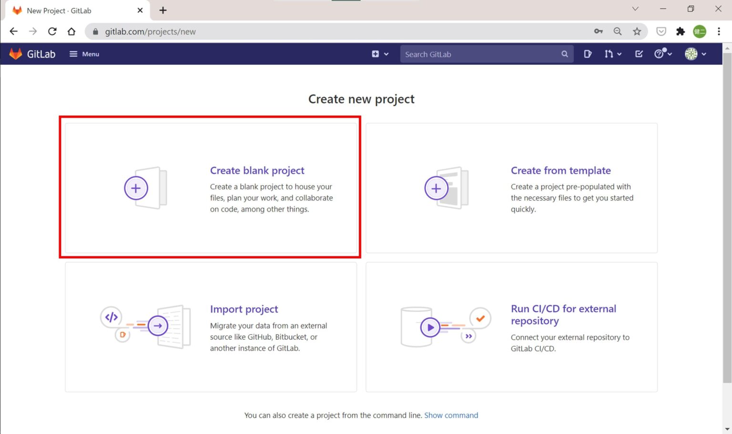Select the Create blank project card
Image resolution: width=732 pixels, height=434 pixels.
pyautogui.click(x=210, y=188)
